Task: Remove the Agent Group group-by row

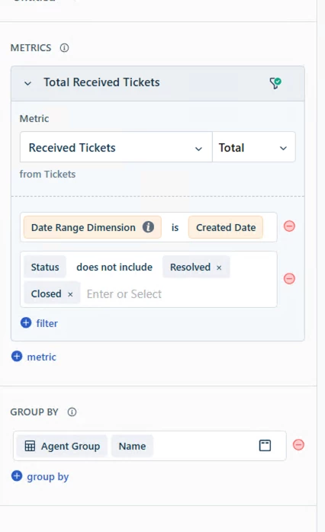Action: (x=298, y=445)
